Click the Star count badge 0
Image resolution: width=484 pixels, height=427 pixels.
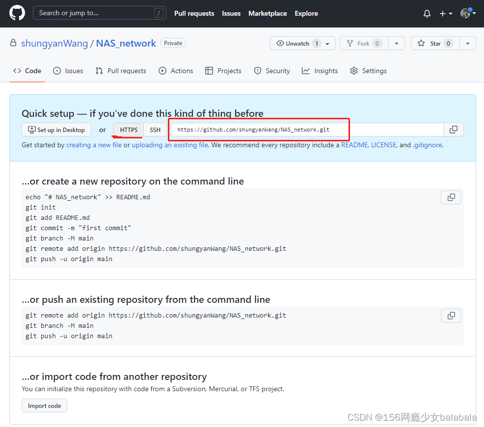point(449,44)
